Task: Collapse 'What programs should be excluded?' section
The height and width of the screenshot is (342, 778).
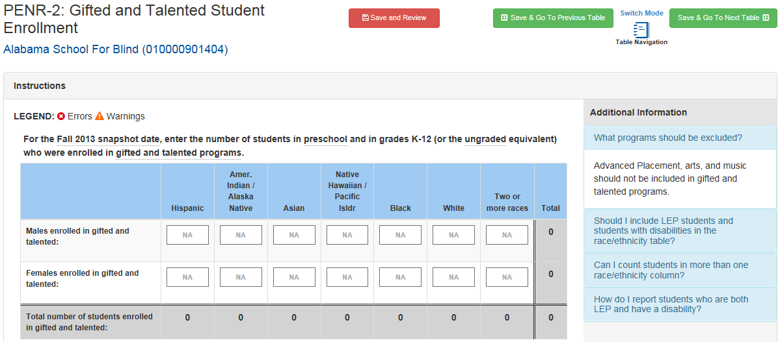Action: click(668, 138)
